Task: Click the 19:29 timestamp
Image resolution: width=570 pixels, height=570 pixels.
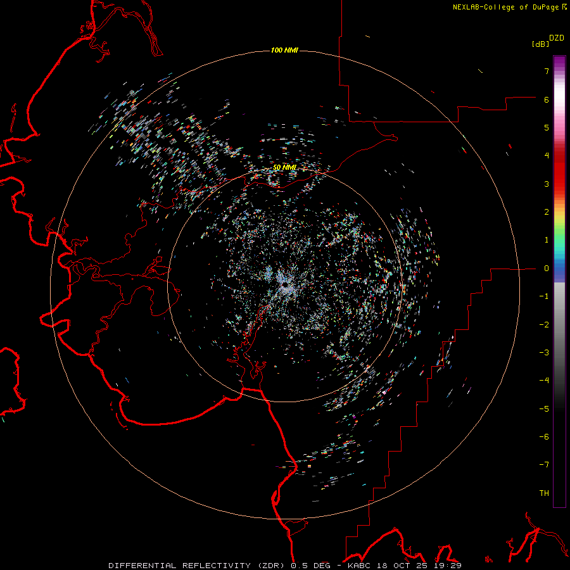Action: click(x=448, y=566)
